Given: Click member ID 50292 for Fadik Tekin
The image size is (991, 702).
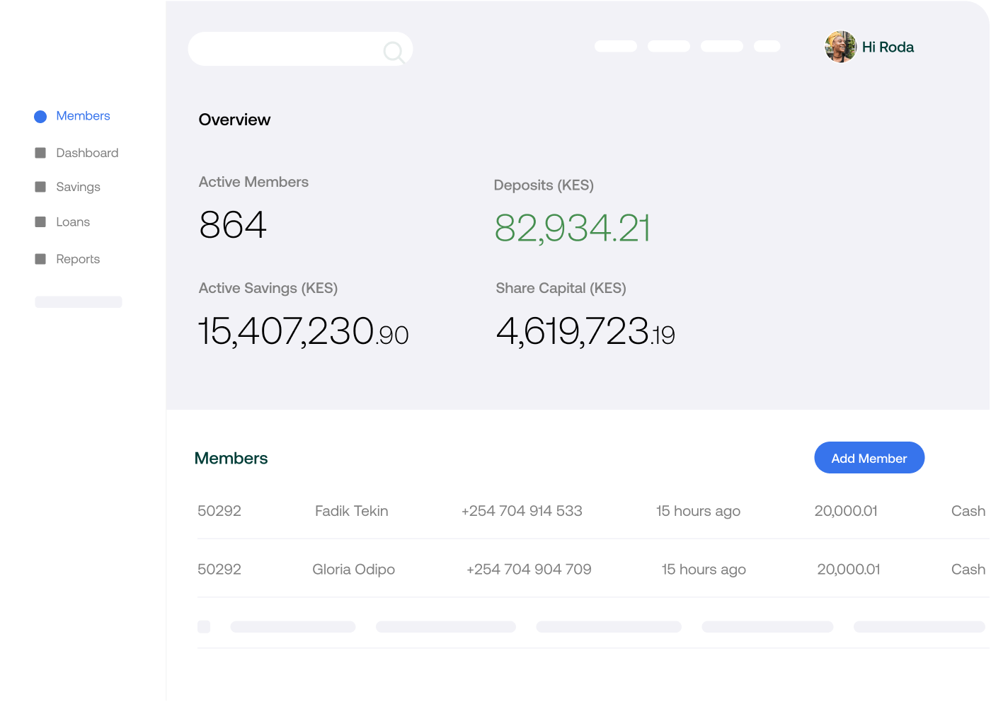Looking at the screenshot, I should coord(219,511).
